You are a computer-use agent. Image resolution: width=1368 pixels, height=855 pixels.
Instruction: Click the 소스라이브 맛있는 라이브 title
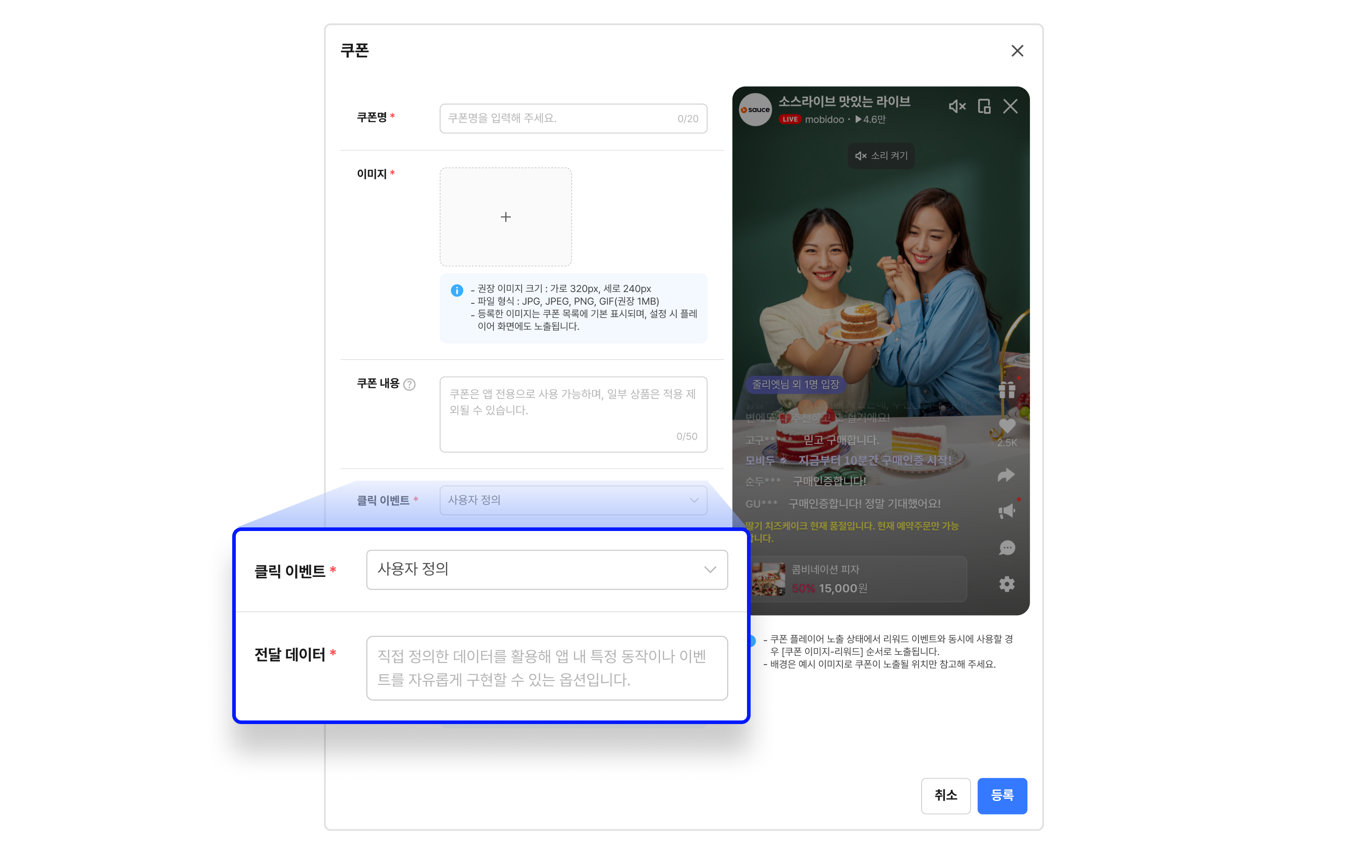(x=844, y=102)
